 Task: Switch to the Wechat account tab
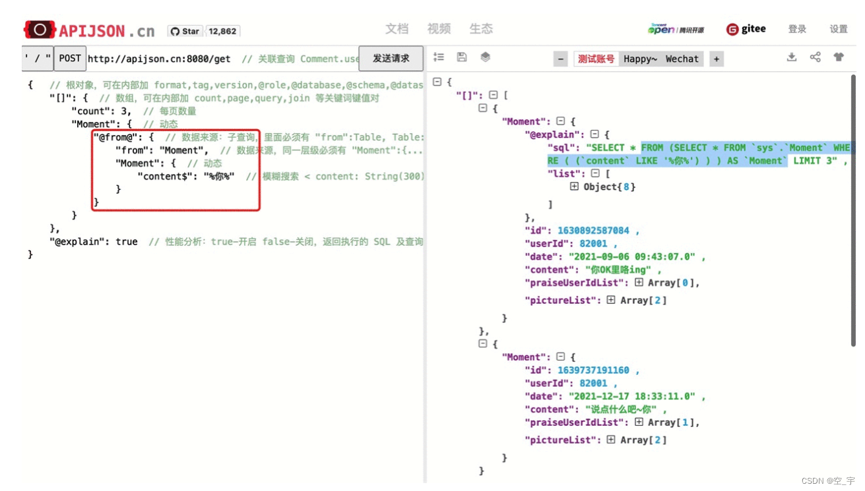682,59
